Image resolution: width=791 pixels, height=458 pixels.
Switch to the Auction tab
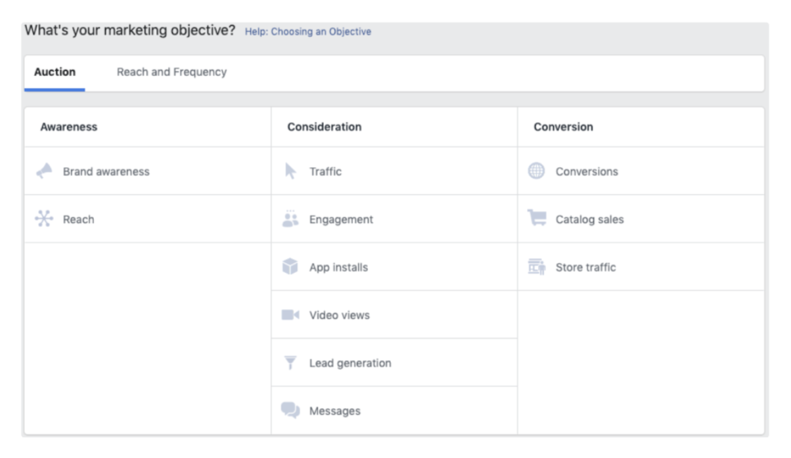pyautogui.click(x=55, y=72)
